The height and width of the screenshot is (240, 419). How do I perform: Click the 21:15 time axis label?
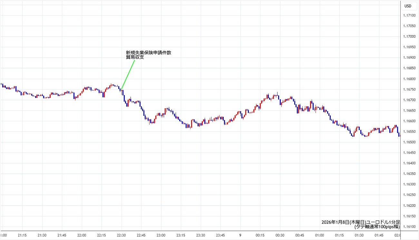[22, 235]
